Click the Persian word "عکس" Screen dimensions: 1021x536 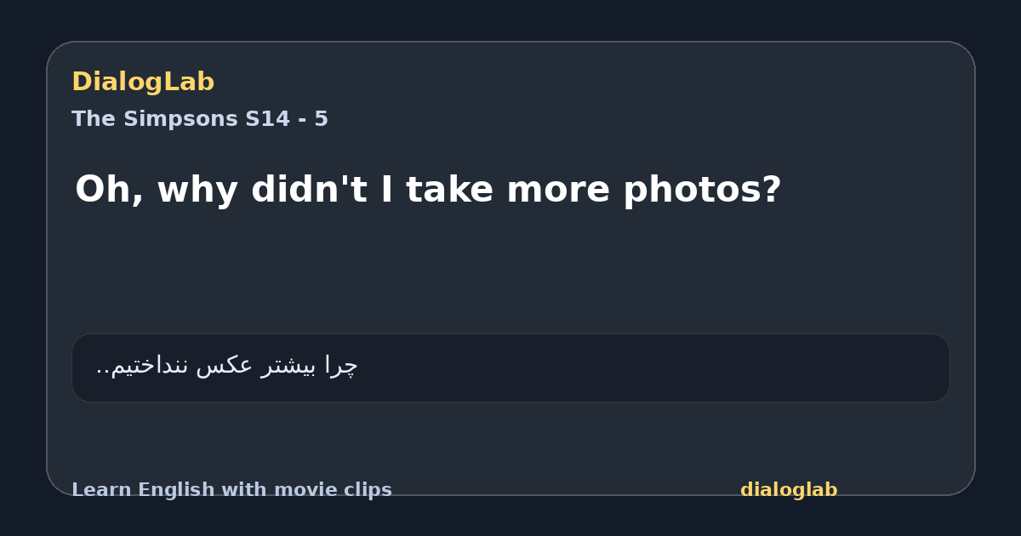click(225, 366)
